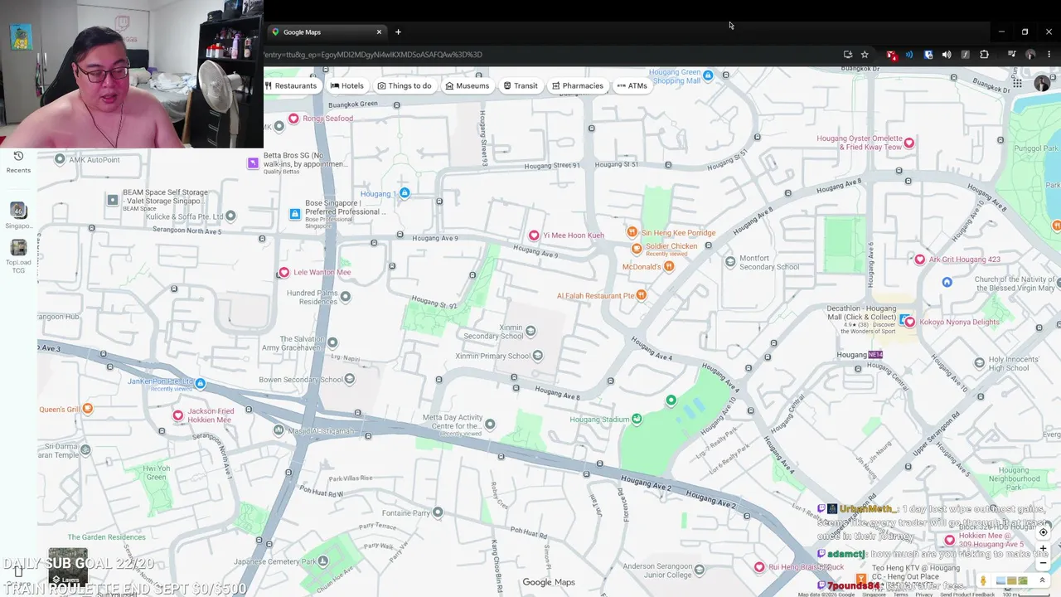Viewport: 1061px width, 597px height.
Task: Select the Ark Grill Hougang 423 pin
Action: (x=919, y=260)
